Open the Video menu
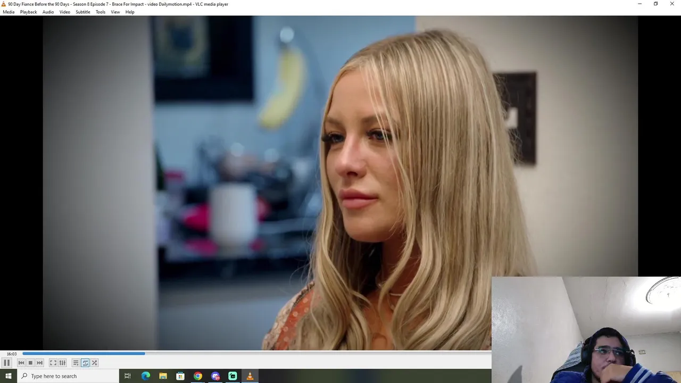 (64, 12)
